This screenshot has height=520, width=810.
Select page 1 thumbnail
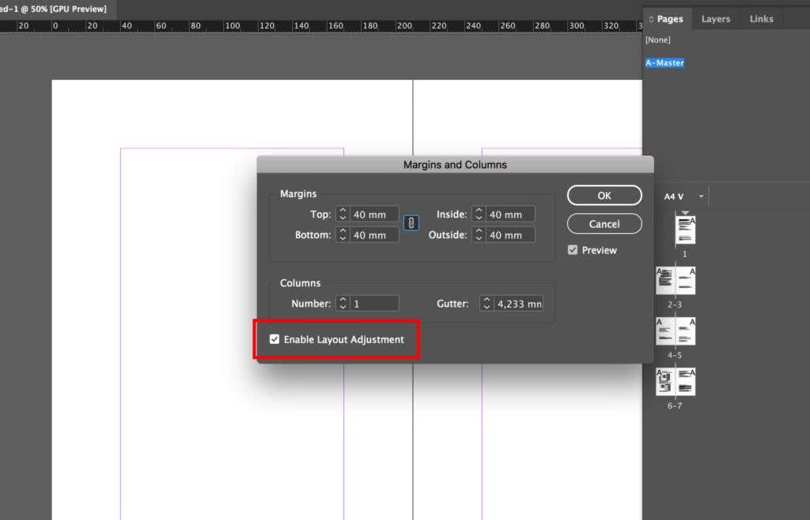click(685, 230)
